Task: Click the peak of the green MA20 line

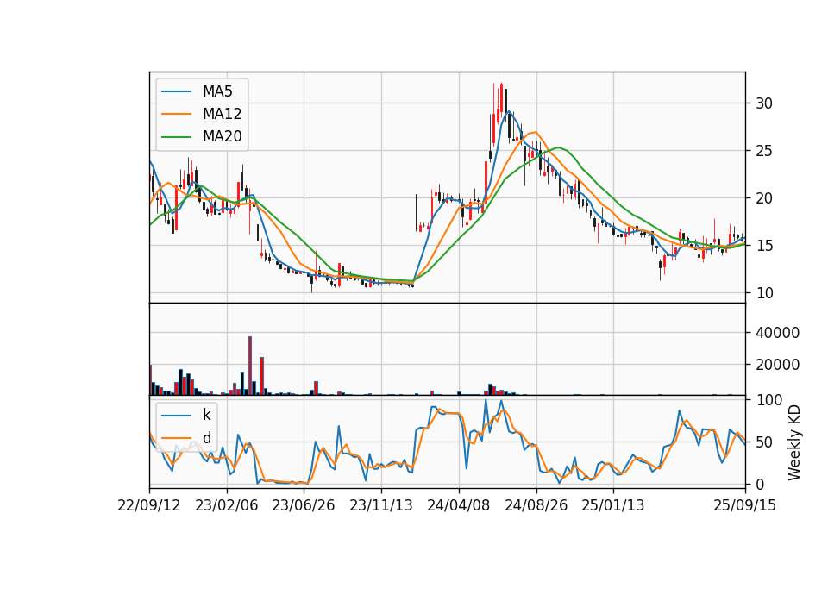Action: coord(559,147)
